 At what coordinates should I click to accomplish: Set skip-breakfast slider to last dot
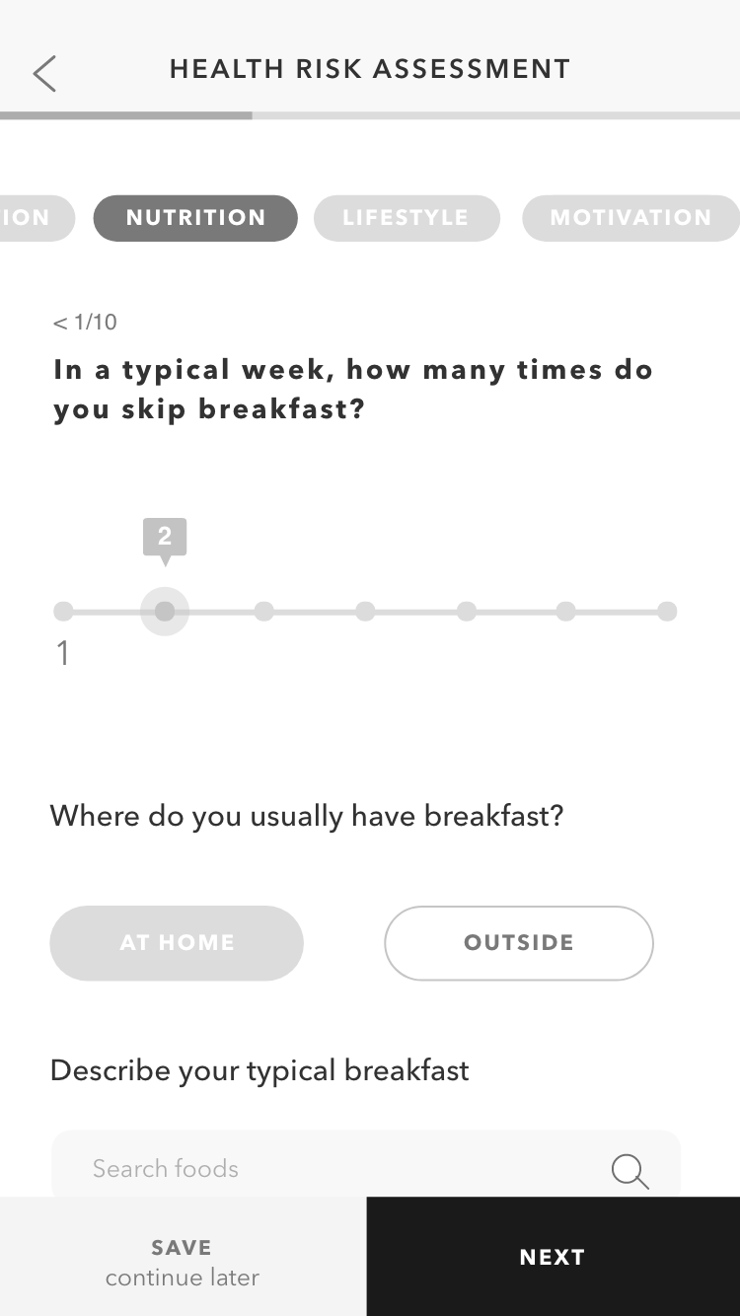(x=667, y=612)
